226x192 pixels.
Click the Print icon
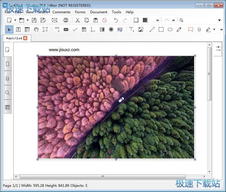pyautogui.click(x=65, y=20)
